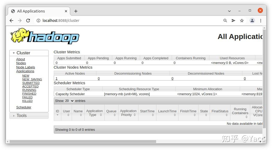Viewport: 272px width, 150px height.
Task: Bookmark this page with the star icon
Action: coord(242,21)
